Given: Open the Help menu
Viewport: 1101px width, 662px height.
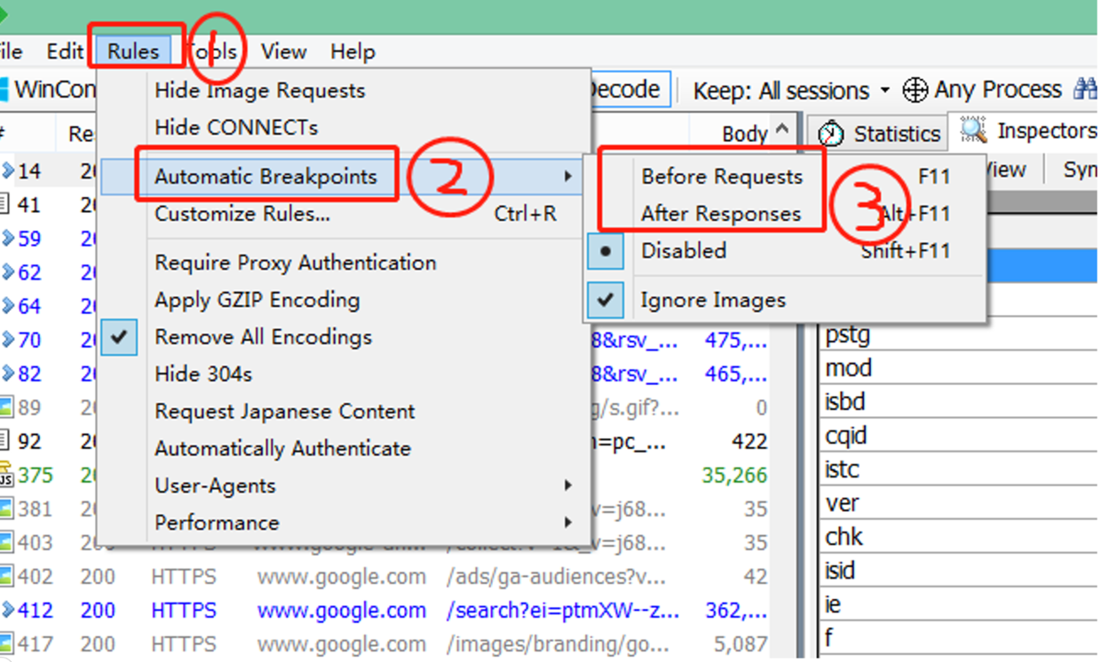Looking at the screenshot, I should [352, 51].
